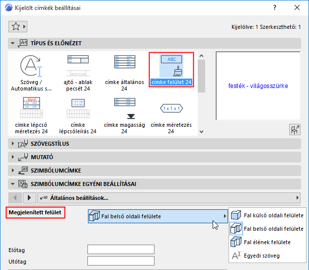Expand the MUTATÓ section
The width and height of the screenshot is (309, 270).
coord(13,157)
